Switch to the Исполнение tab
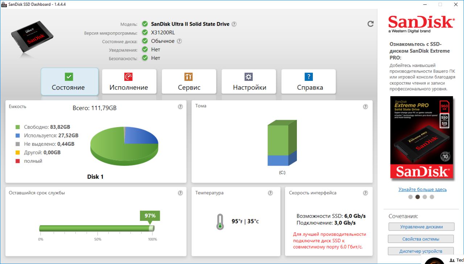This screenshot has width=464, height=264. click(129, 82)
